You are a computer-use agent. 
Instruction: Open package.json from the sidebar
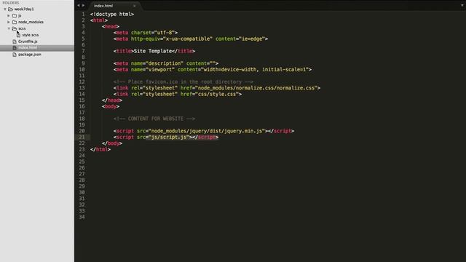pyautogui.click(x=30, y=55)
